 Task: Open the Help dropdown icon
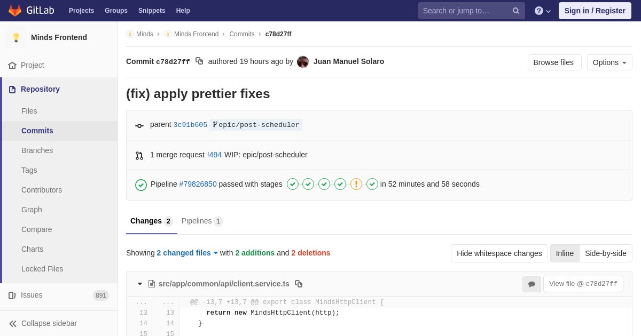(x=542, y=11)
